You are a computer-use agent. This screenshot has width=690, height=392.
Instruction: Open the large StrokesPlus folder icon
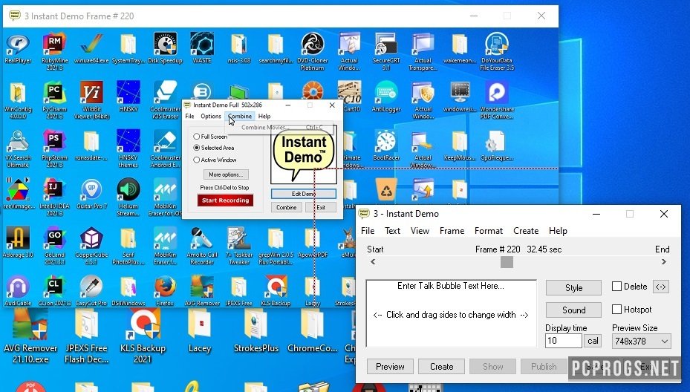coord(256,331)
